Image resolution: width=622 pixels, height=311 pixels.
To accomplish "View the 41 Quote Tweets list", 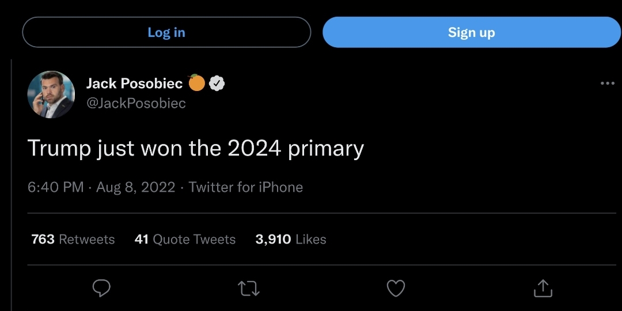I will [185, 240].
